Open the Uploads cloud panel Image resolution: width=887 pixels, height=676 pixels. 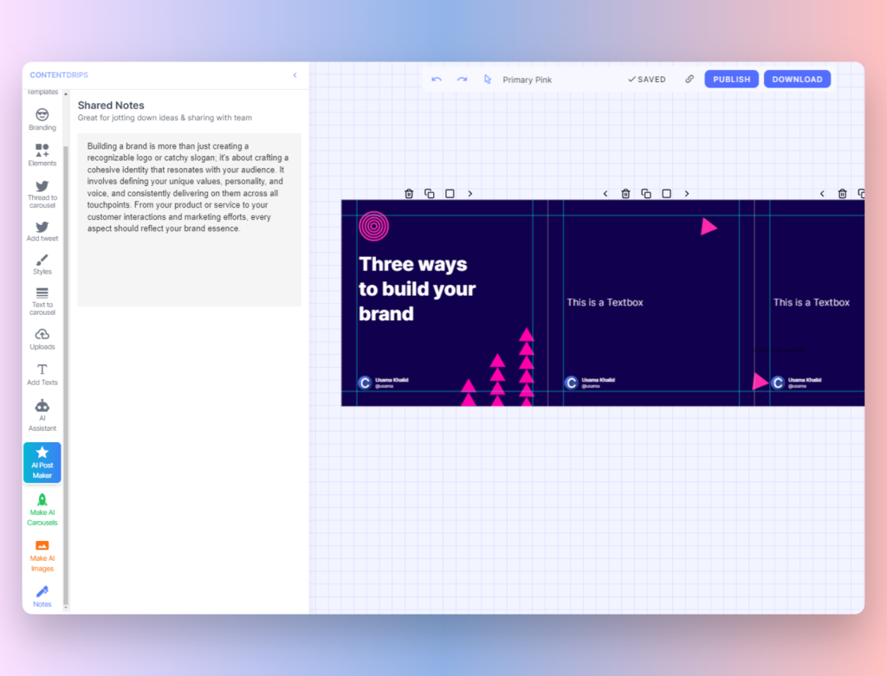coord(42,338)
